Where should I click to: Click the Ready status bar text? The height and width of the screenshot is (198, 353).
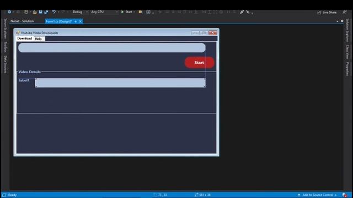[12, 195]
